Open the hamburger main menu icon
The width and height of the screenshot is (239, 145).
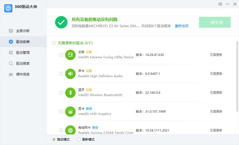click(x=220, y=4)
